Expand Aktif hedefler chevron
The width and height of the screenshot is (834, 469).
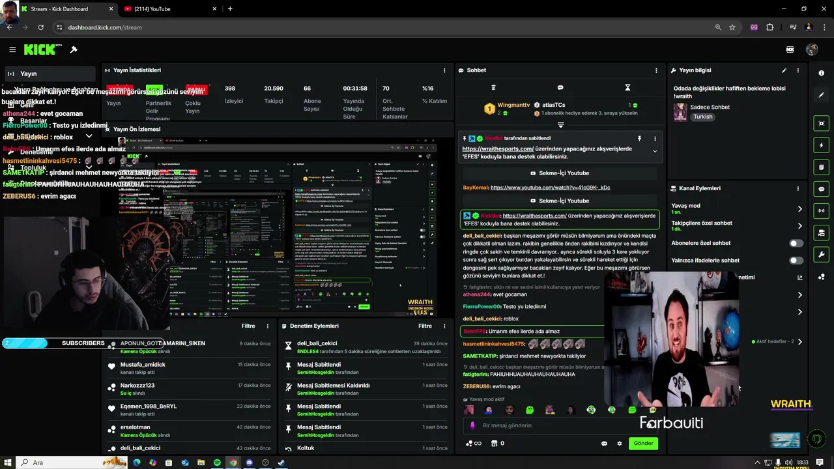(800, 341)
